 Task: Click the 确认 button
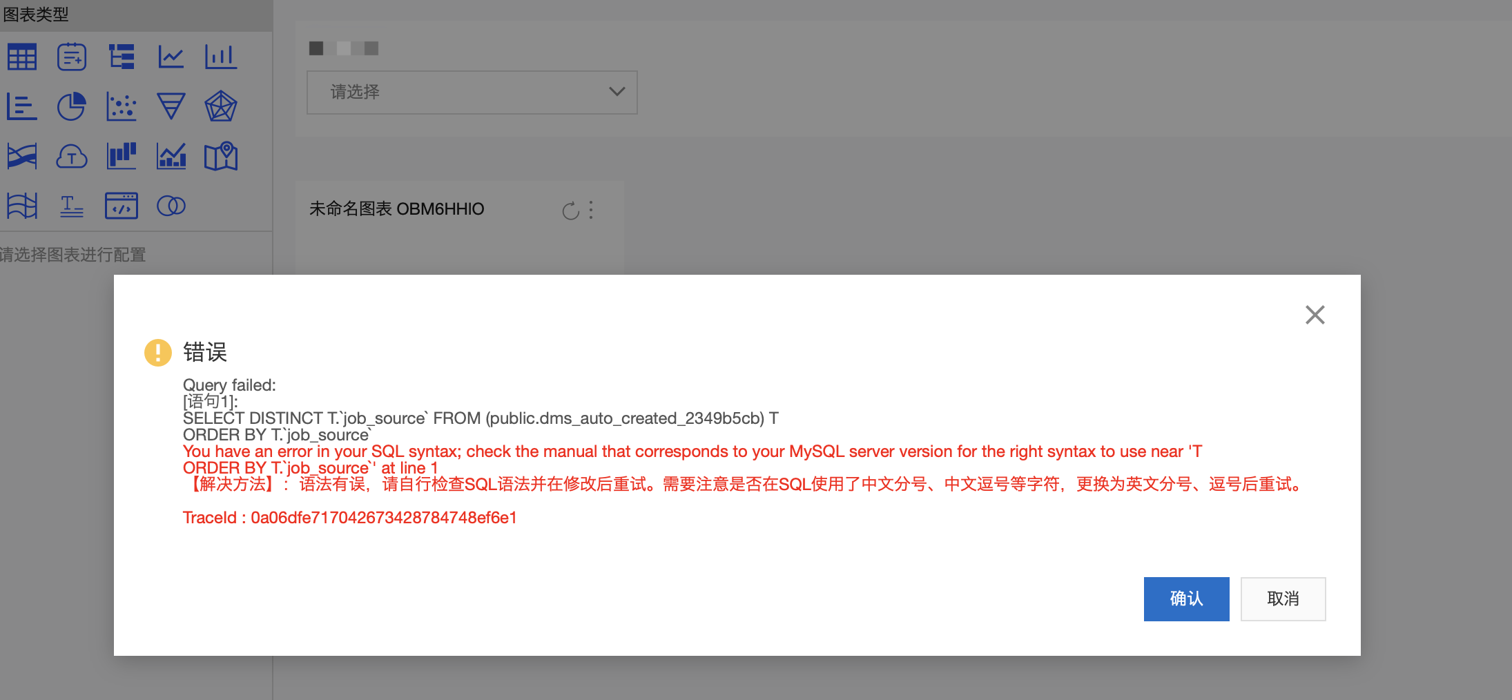[x=1187, y=599]
